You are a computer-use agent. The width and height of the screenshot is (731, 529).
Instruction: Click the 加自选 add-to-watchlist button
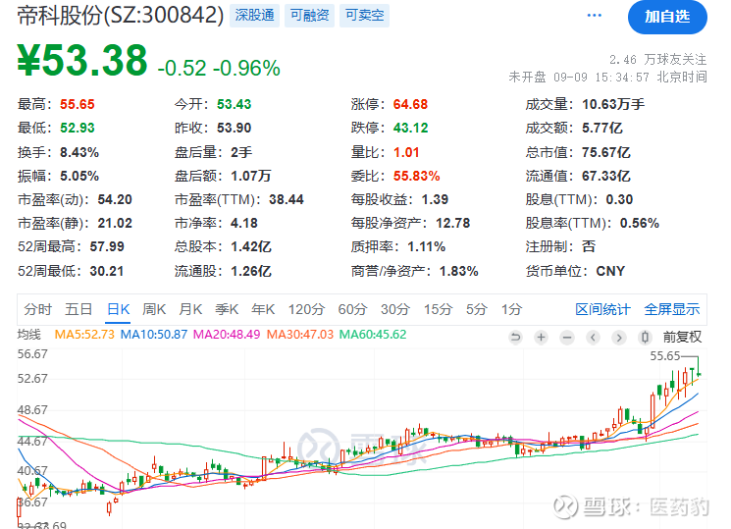667,17
